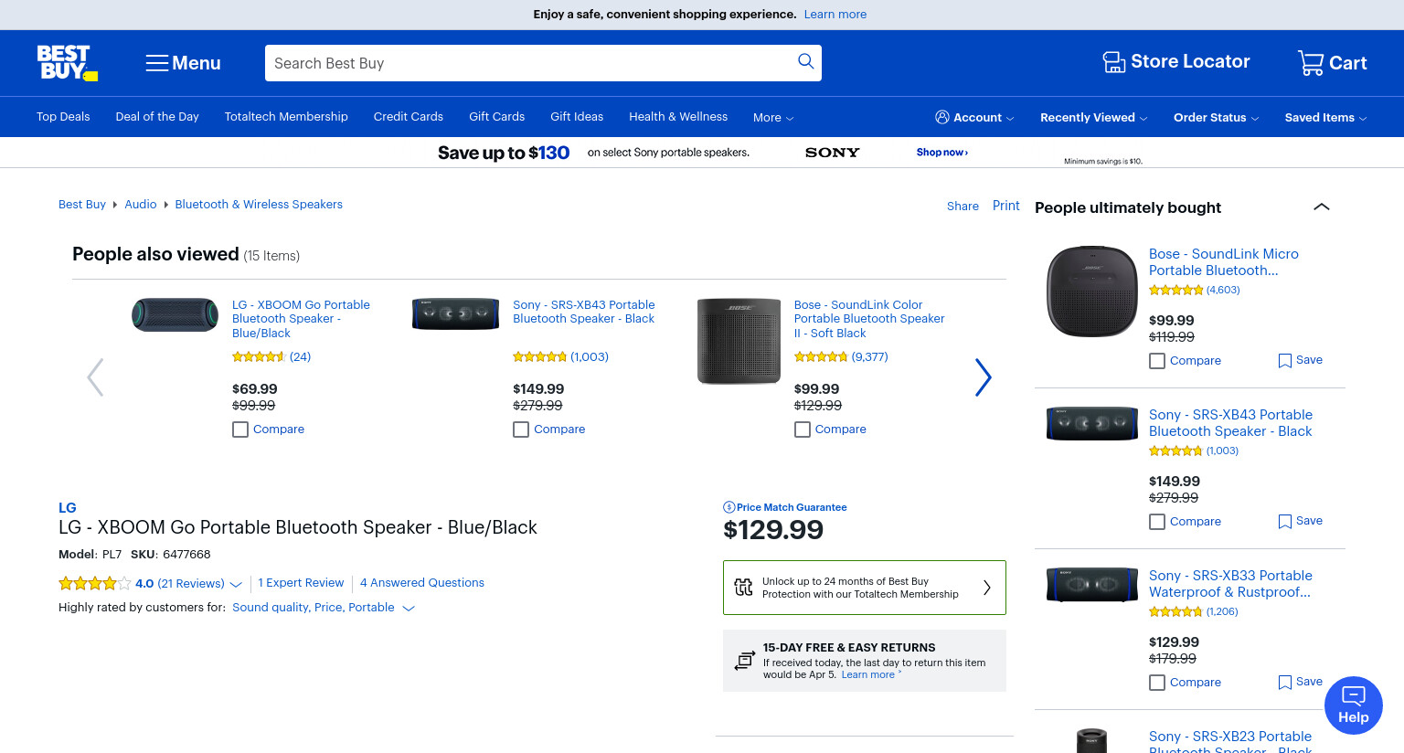Screen dimensions: 1404x753
Task: Check Compare for Bose SoundLink Micro
Action: tap(1157, 361)
